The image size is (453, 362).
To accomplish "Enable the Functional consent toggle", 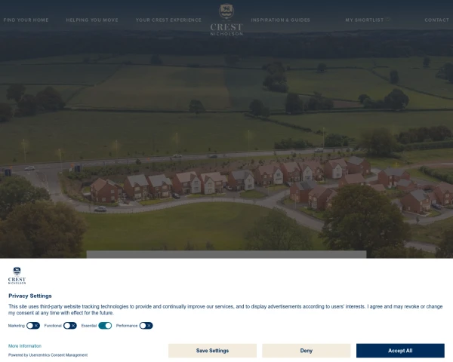I will tap(70, 326).
